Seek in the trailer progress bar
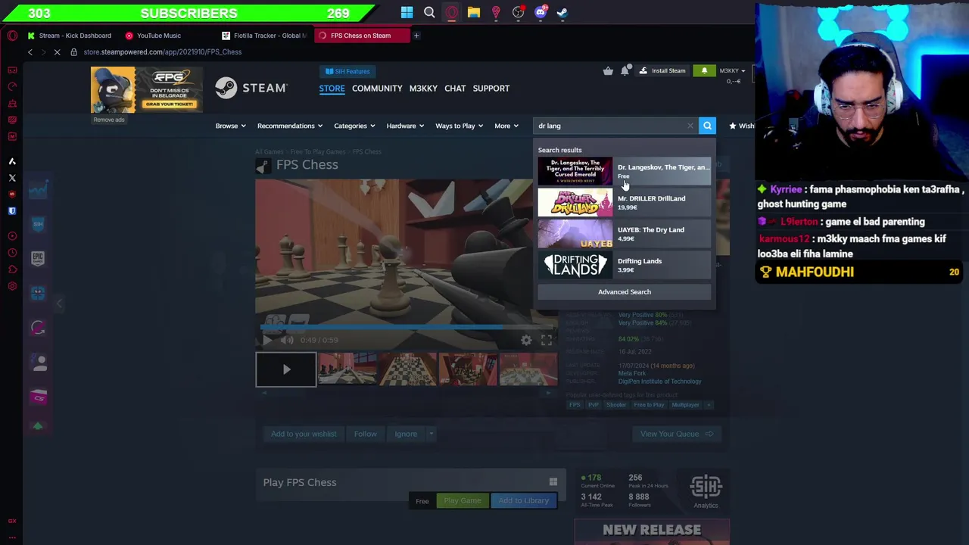 pyautogui.click(x=409, y=327)
